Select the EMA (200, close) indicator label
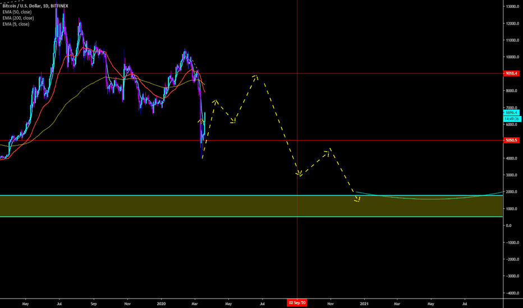The height and width of the screenshot is (308, 523). tap(18, 18)
